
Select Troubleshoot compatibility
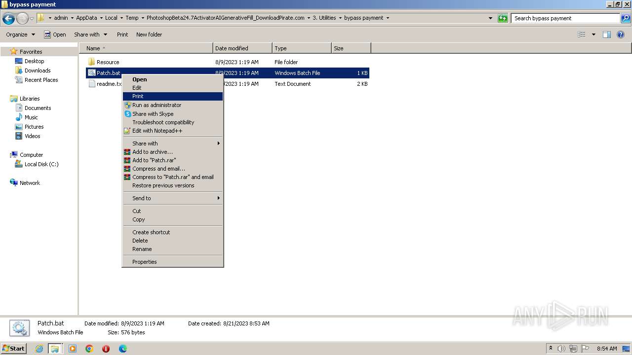[173, 122]
